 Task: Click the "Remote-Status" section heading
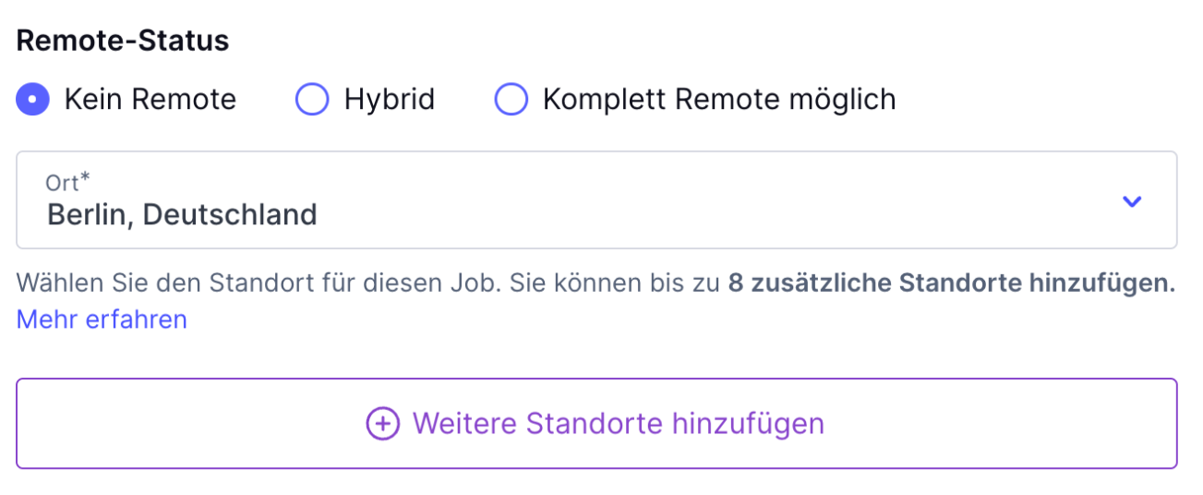pos(123,41)
